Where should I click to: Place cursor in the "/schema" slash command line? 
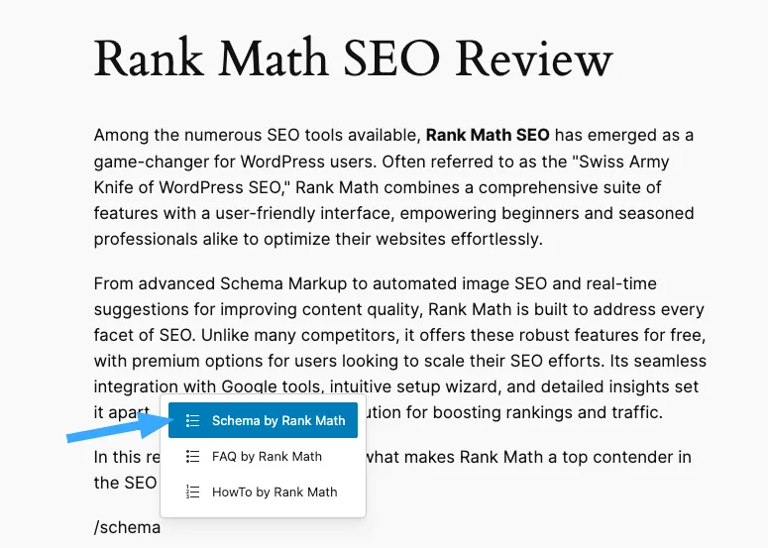(x=127, y=527)
